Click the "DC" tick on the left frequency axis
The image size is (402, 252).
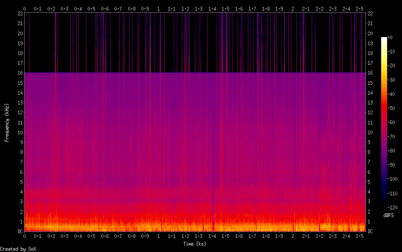coord(20,232)
